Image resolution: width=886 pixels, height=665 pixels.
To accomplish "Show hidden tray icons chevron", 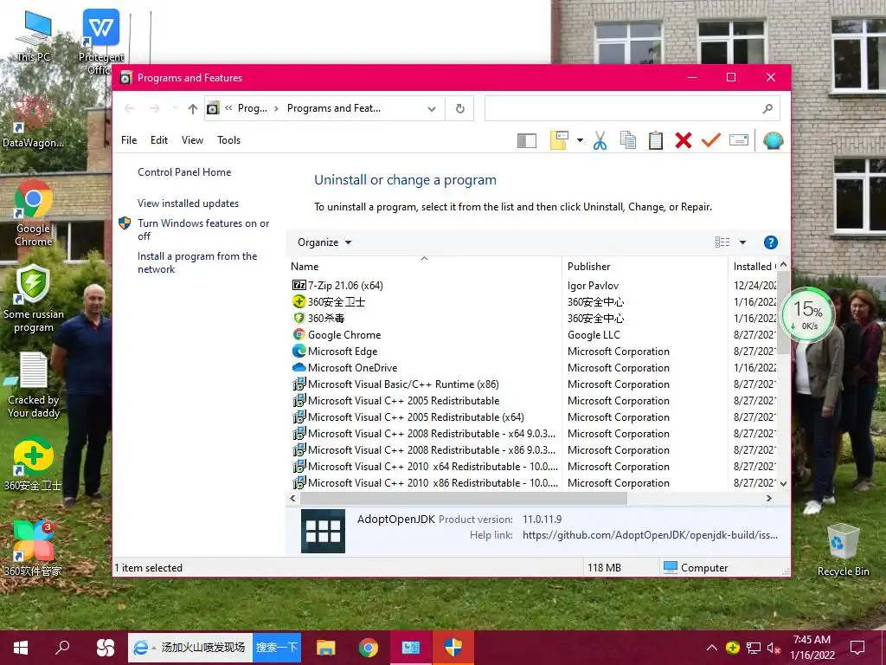I will 712,648.
